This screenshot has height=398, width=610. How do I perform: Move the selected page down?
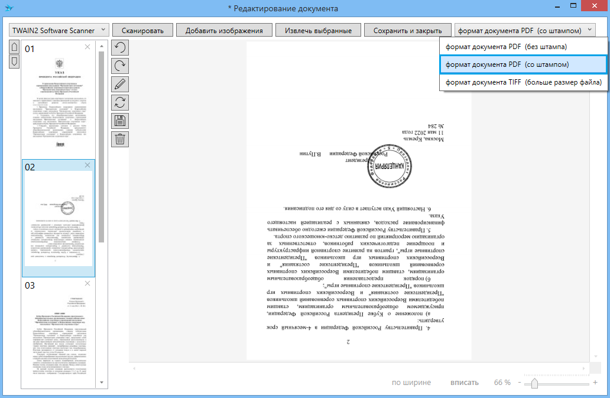click(15, 61)
